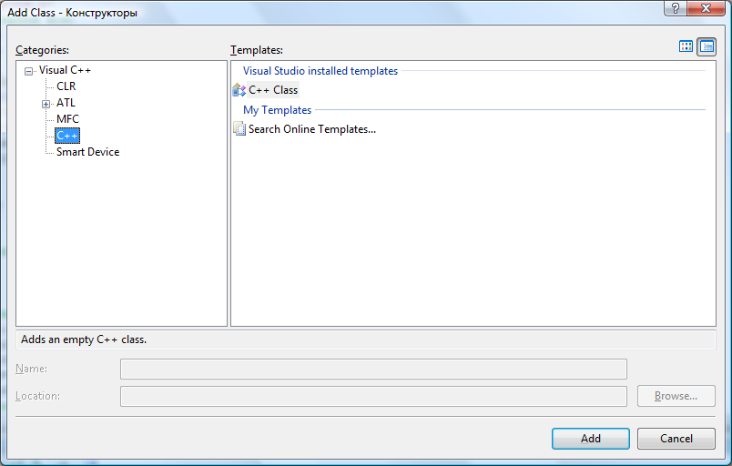The height and width of the screenshot is (466, 732).
Task: Select the Visual C++ root category
Action: [x=65, y=70]
